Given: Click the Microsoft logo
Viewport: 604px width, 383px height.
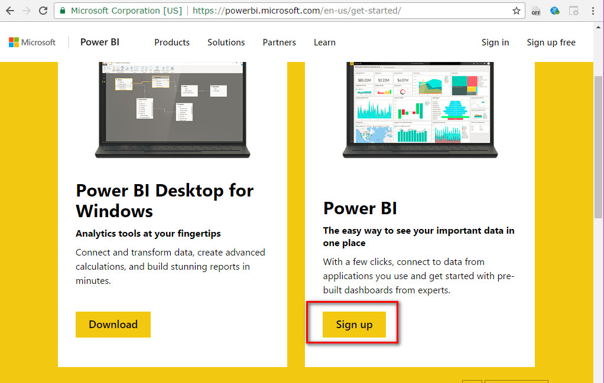Looking at the screenshot, I should 31,42.
